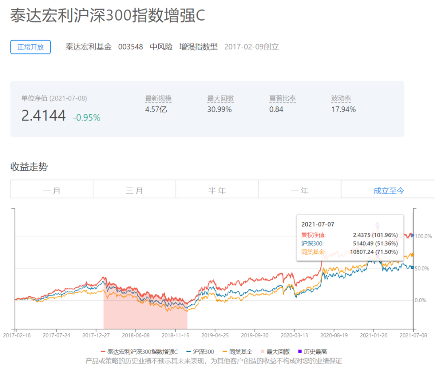Toggle the 最大回撤 legend entry

pyautogui.click(x=275, y=351)
